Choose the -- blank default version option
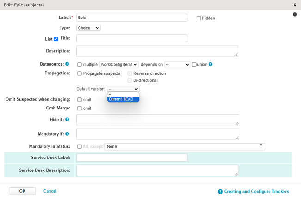 (123, 95)
